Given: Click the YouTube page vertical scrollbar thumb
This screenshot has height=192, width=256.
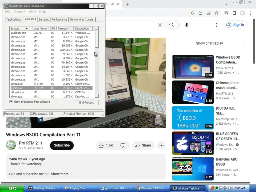Looking at the screenshot, I should tap(254, 41).
